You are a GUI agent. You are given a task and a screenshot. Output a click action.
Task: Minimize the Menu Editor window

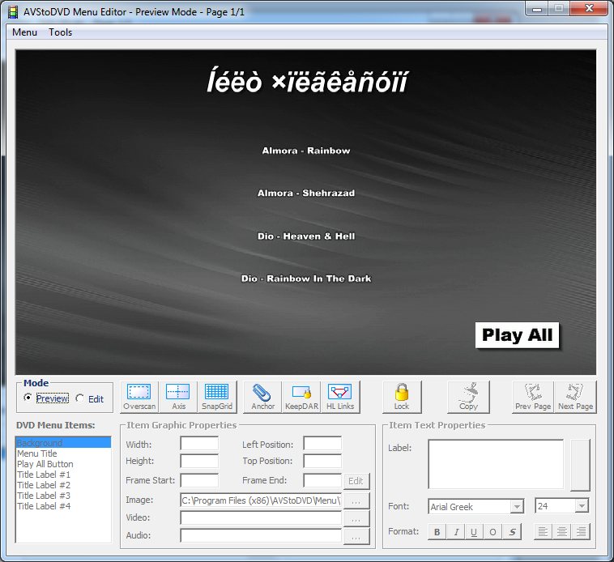pos(537,9)
